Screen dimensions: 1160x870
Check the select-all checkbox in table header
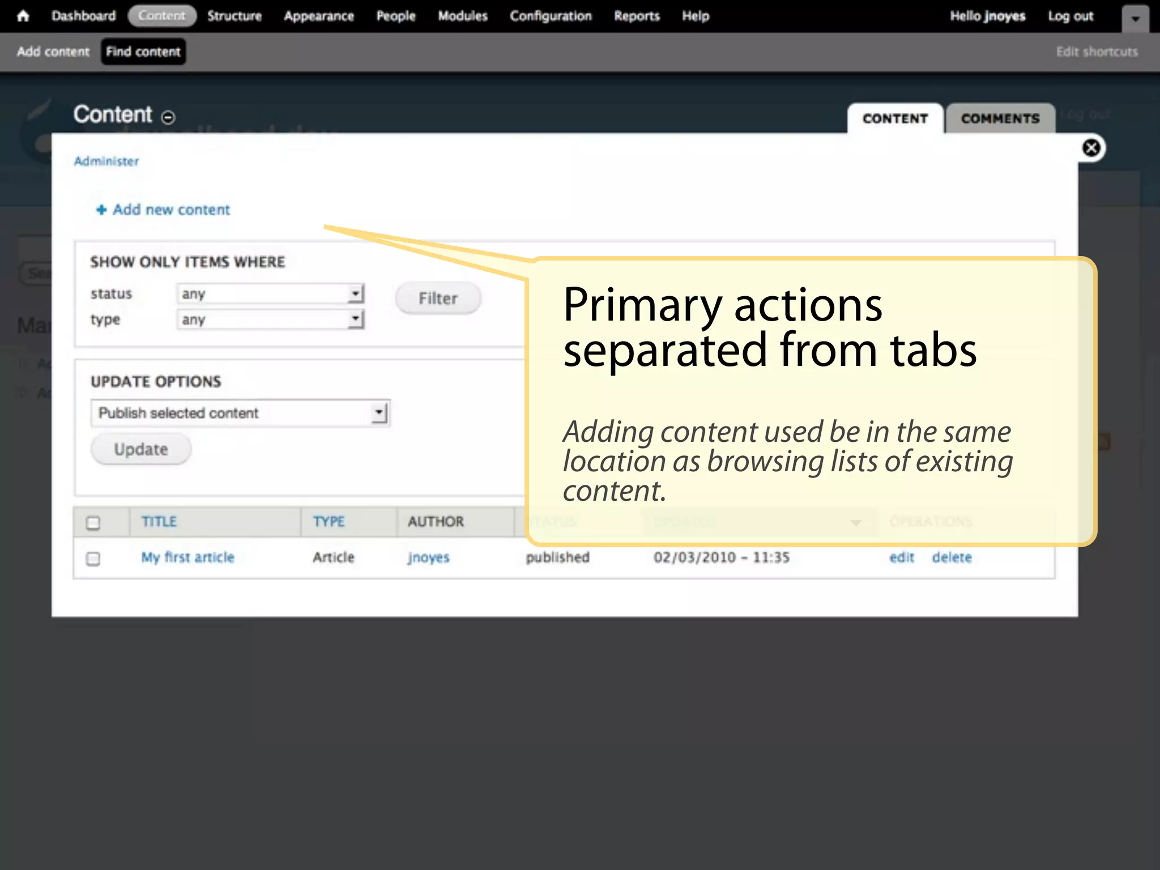[x=93, y=522]
